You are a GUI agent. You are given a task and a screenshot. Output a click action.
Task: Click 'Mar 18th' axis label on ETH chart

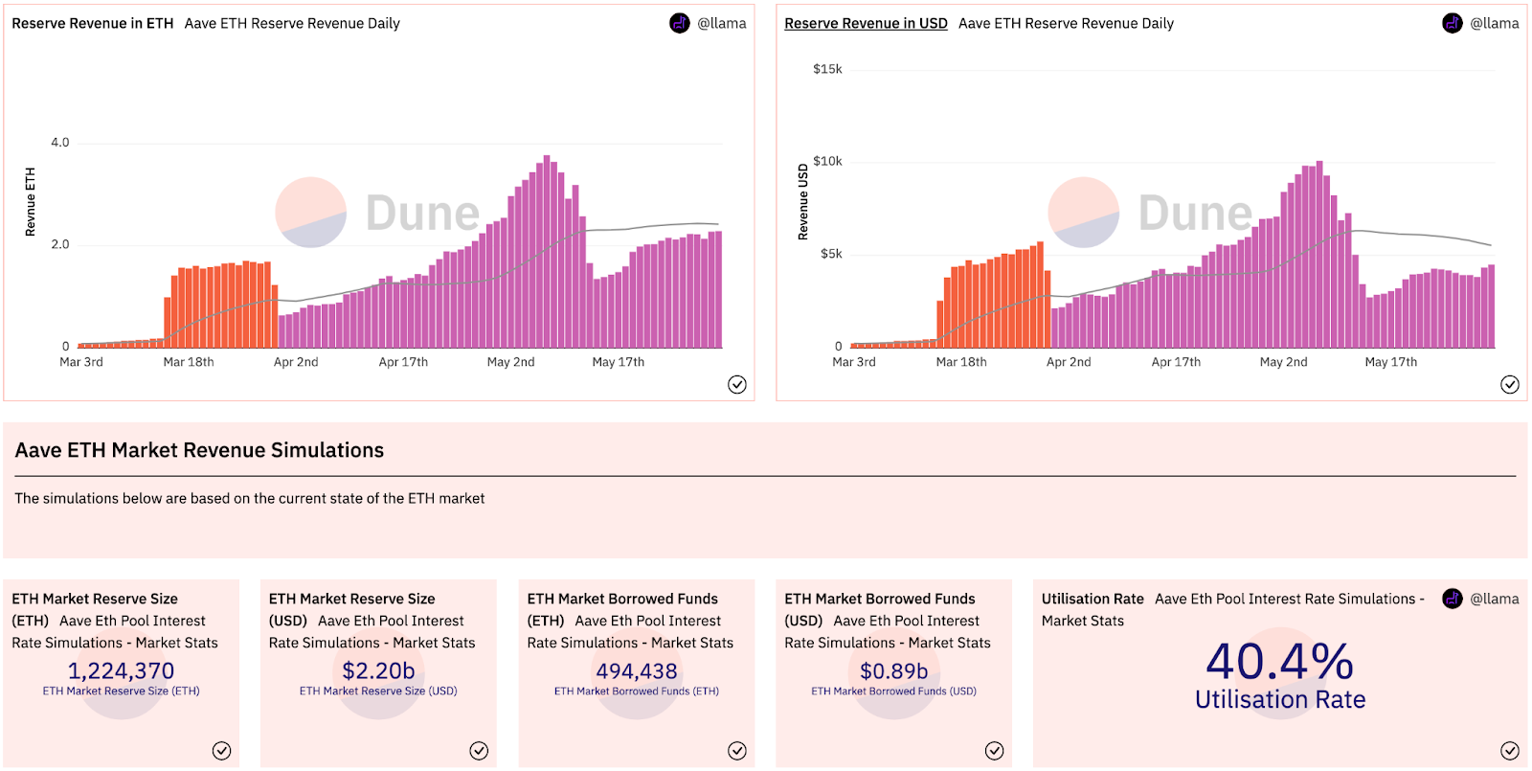189,362
